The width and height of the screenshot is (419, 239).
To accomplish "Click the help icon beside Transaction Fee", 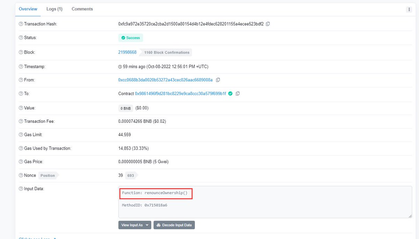I will (x=21, y=121).
